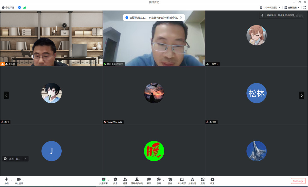The height and width of the screenshot is (187, 308).
Task: Open the reactions (回应) icon
Action: click(x=170, y=180)
